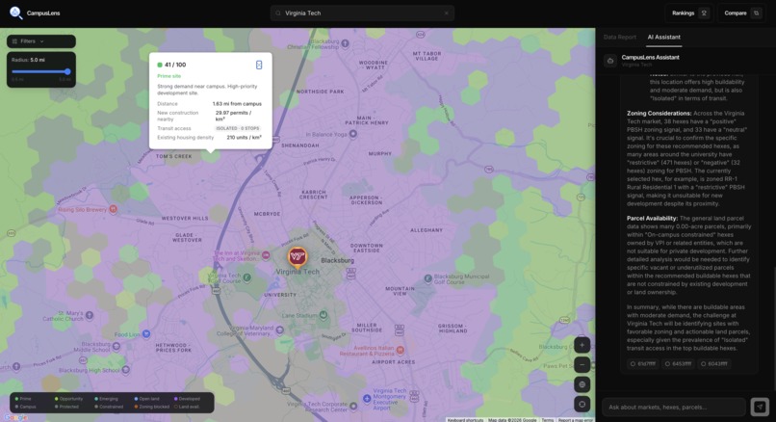Click the 41 / 100 score text
This screenshot has height=422, width=776.
[x=175, y=65]
